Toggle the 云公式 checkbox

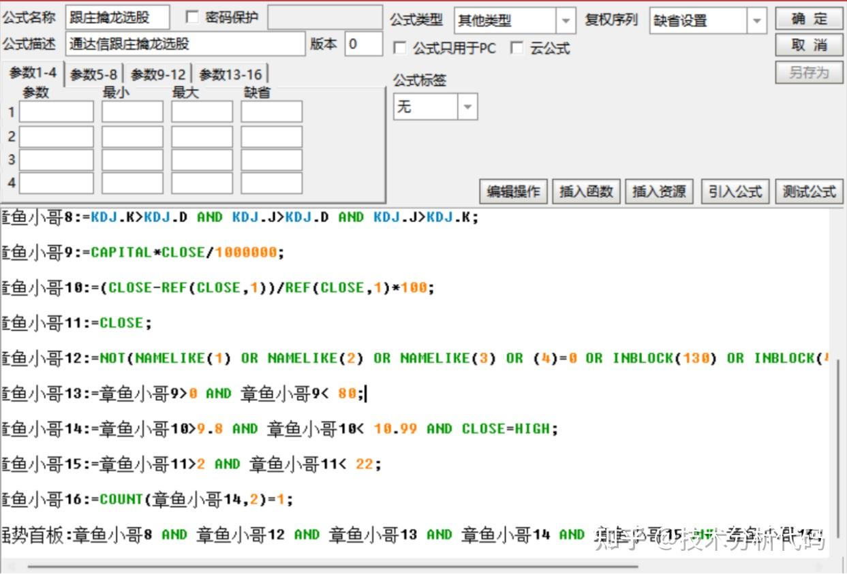point(517,48)
